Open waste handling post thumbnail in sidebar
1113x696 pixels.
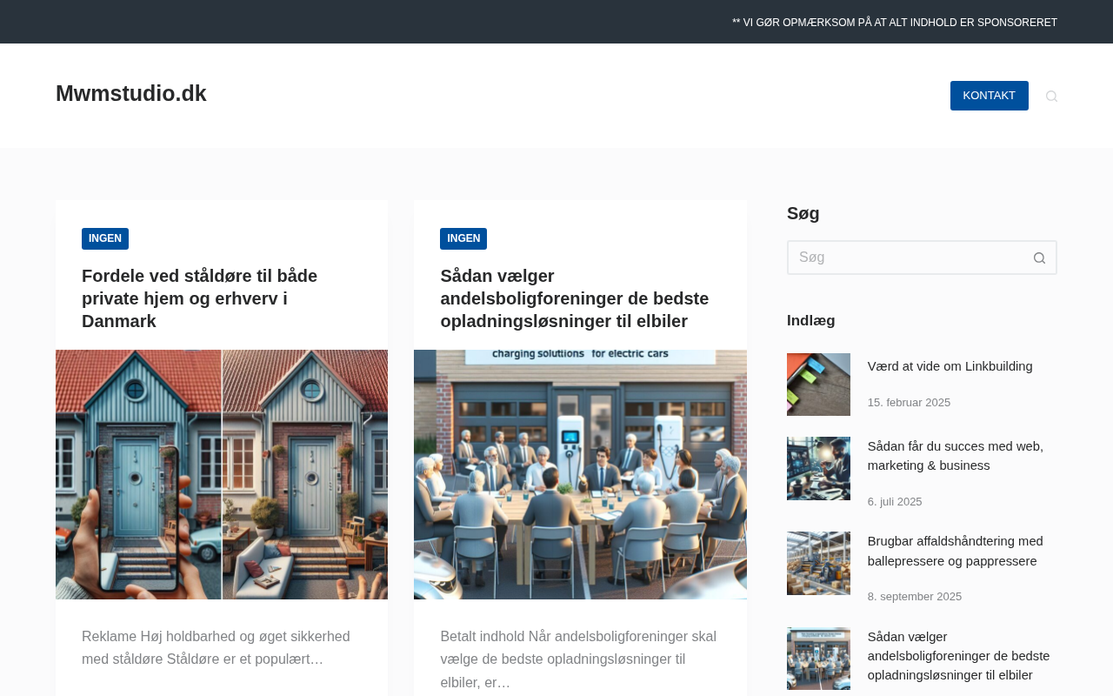(x=818, y=563)
